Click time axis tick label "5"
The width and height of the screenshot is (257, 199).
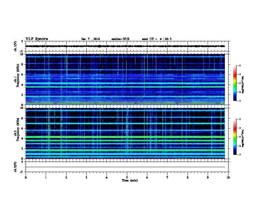(127, 178)
